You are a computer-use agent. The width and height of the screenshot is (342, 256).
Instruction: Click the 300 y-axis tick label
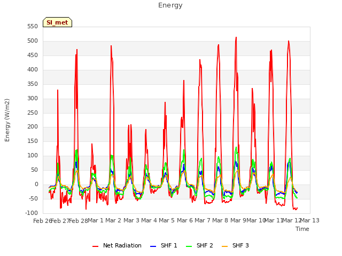tap(33, 98)
